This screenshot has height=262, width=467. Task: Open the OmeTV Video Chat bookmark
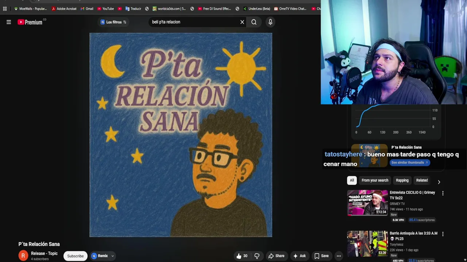click(290, 9)
